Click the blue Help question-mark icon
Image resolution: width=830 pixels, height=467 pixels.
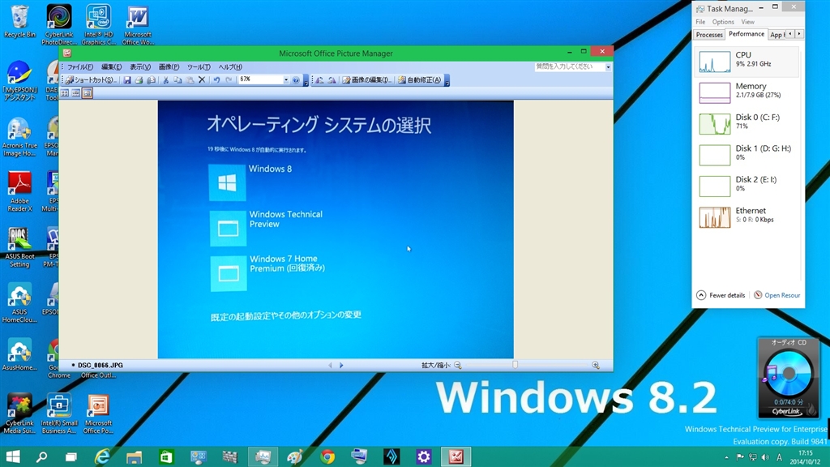tap(296, 80)
